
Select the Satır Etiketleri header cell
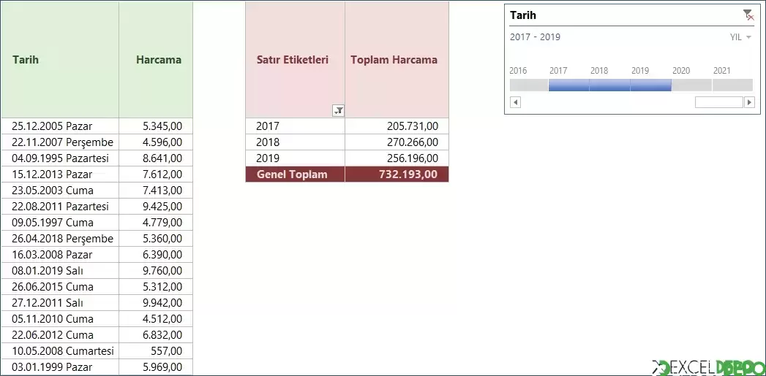point(295,59)
